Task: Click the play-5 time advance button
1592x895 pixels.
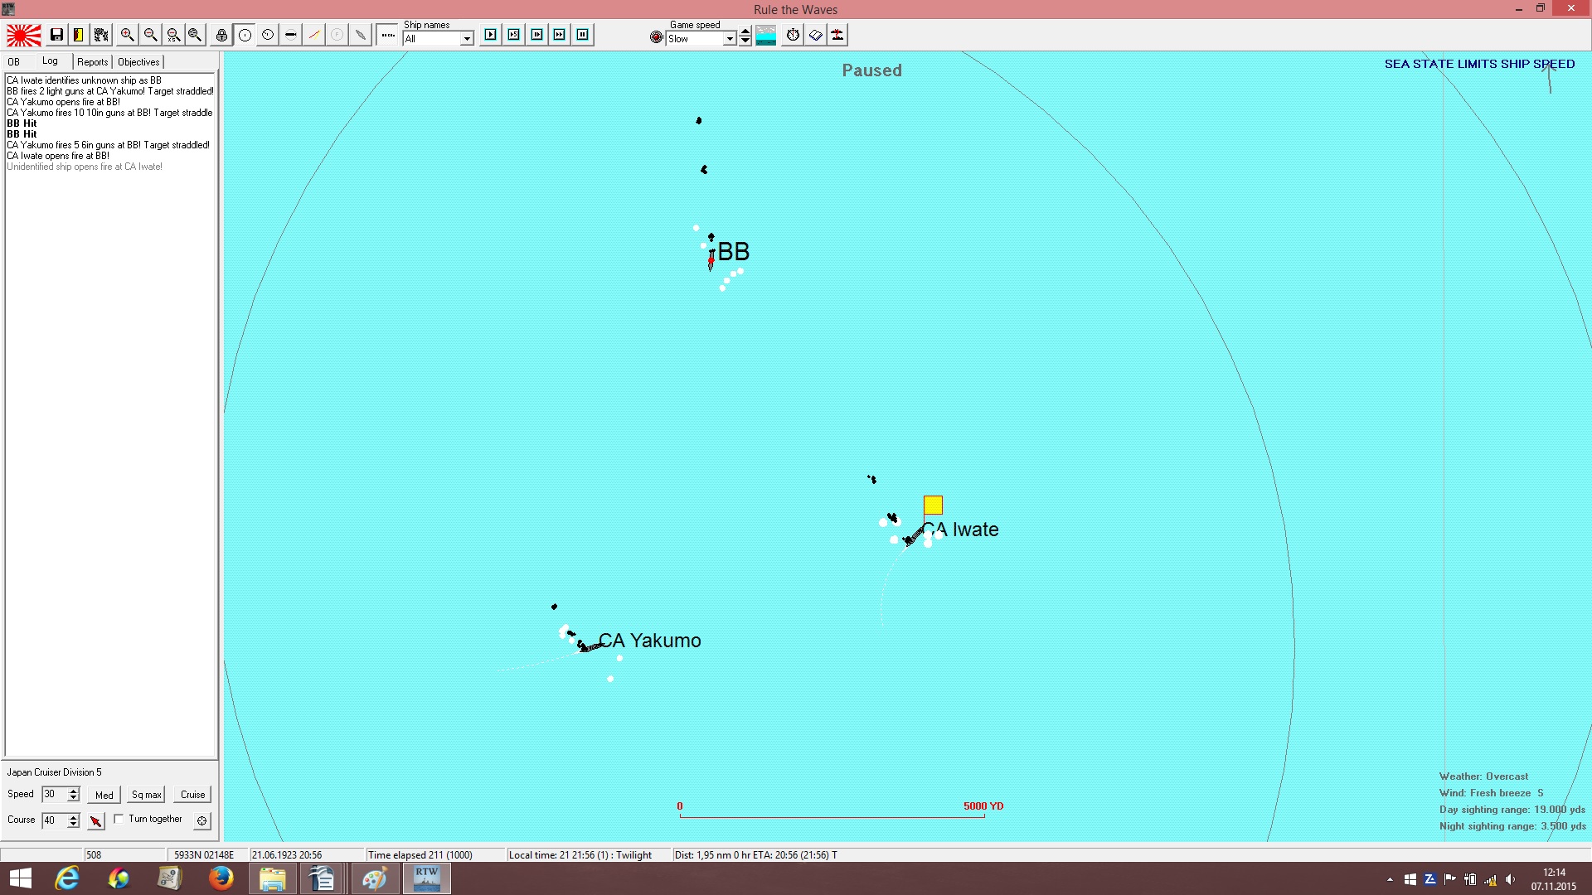Action: tap(514, 35)
